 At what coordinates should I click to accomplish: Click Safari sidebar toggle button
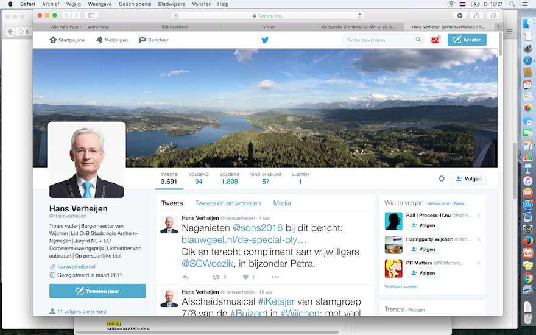[91, 15]
